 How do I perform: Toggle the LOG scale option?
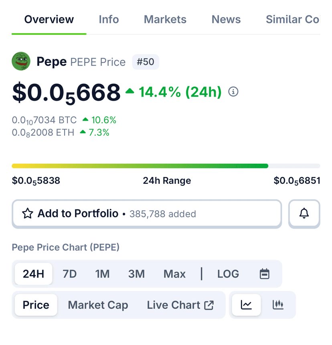coord(228,274)
